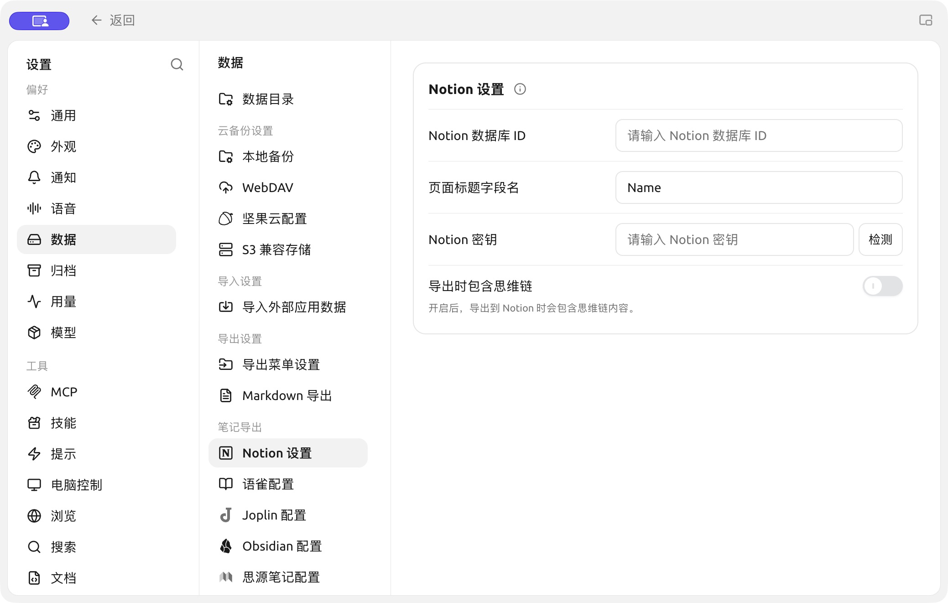948x603 pixels.
Task: Click the Notion 密钥 input field
Action: pos(734,239)
